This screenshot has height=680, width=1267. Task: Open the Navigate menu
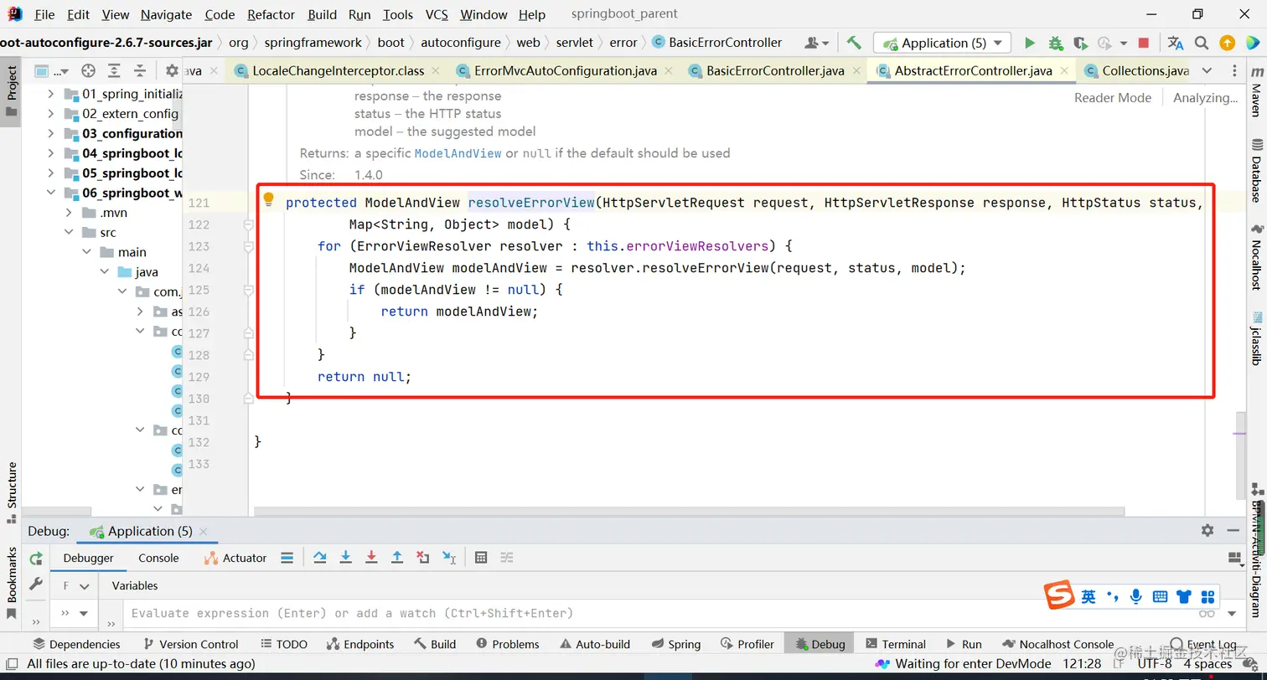click(166, 14)
